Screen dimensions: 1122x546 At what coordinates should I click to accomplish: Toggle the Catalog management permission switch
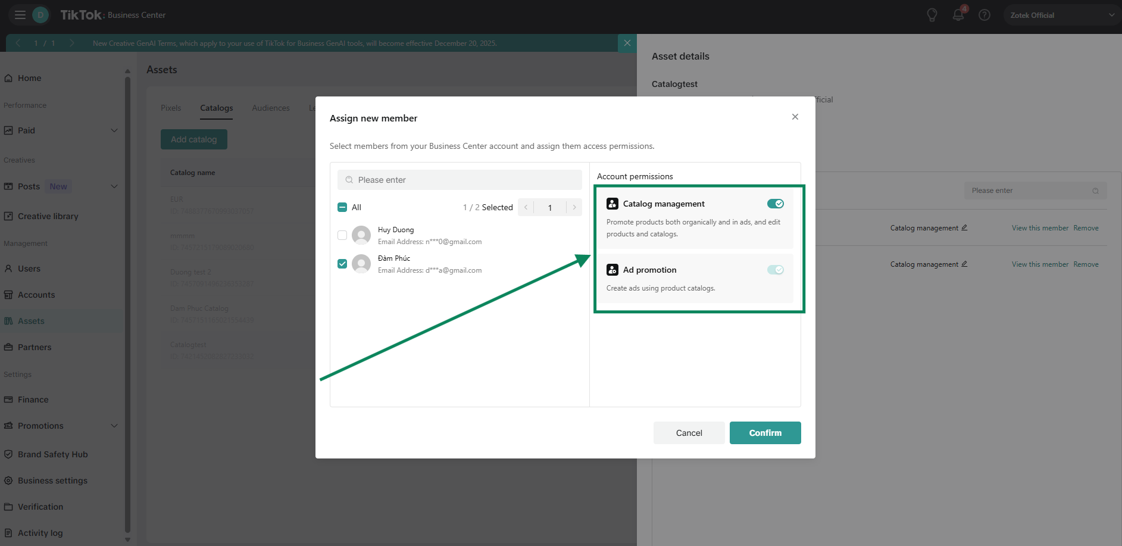point(775,204)
